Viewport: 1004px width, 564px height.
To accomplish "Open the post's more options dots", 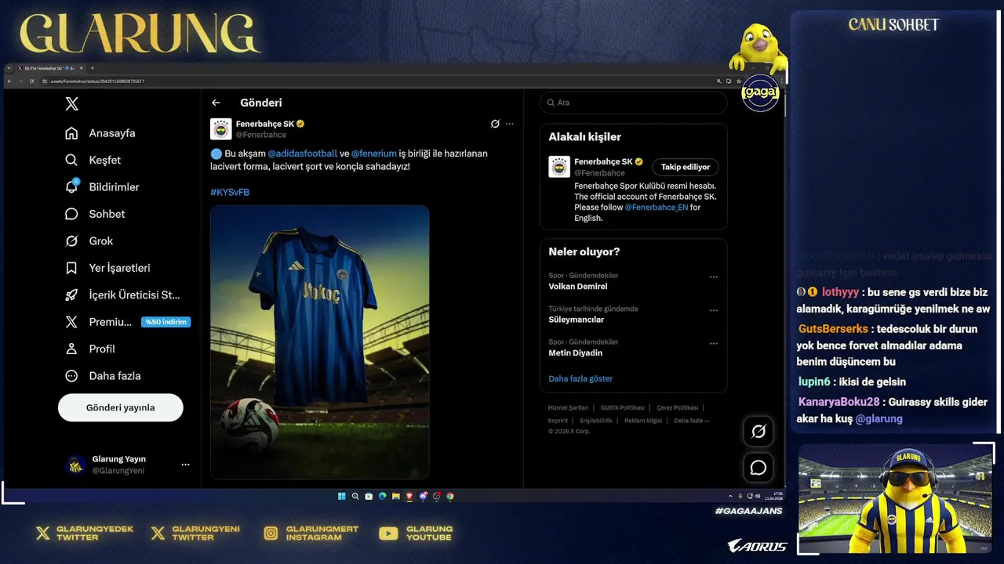I will (x=510, y=124).
